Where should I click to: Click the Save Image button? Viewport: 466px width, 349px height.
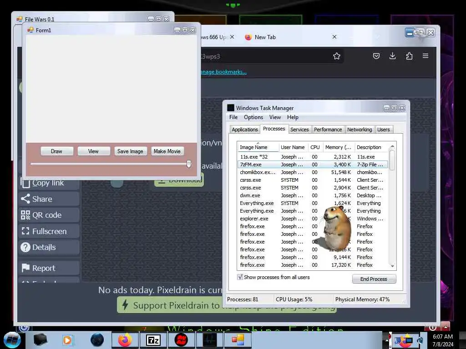[130, 151]
